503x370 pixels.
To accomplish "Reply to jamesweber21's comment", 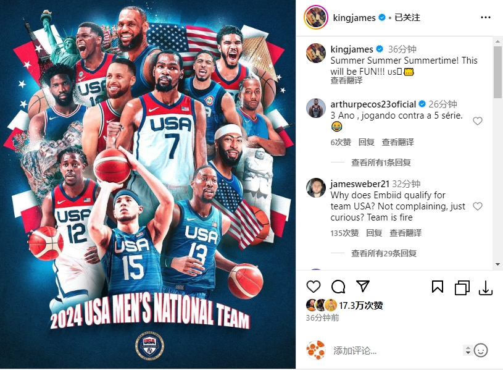I will [374, 233].
